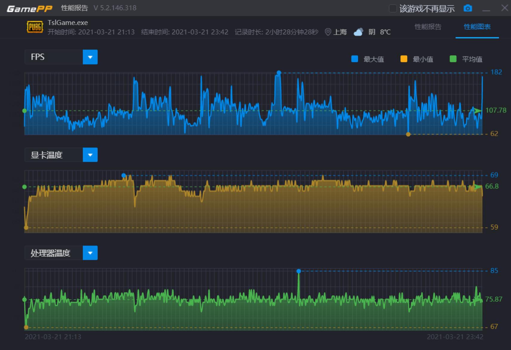
Task: Click the CPU temperature 85 peak marker
Action: click(299, 271)
